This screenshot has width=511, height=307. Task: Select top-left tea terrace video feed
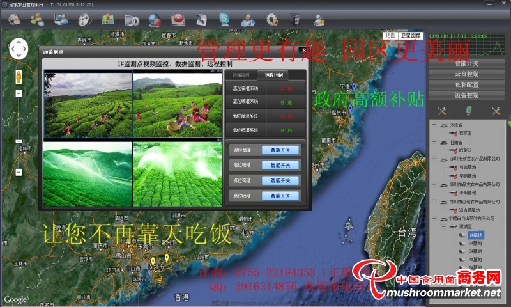point(88,105)
